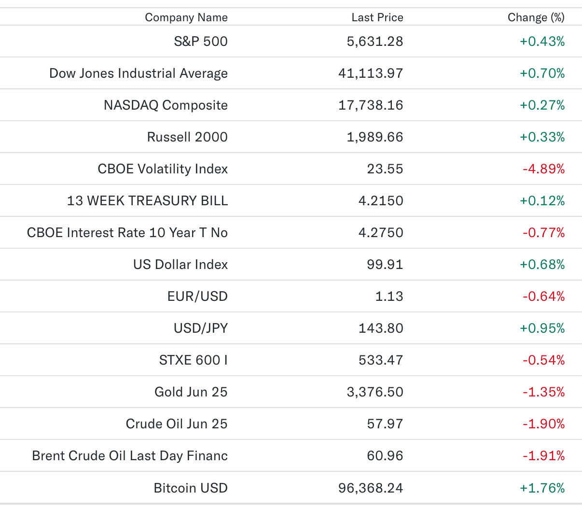This screenshot has height=508, width=582.
Task: Click the +0.70% change value
Action: pos(542,73)
